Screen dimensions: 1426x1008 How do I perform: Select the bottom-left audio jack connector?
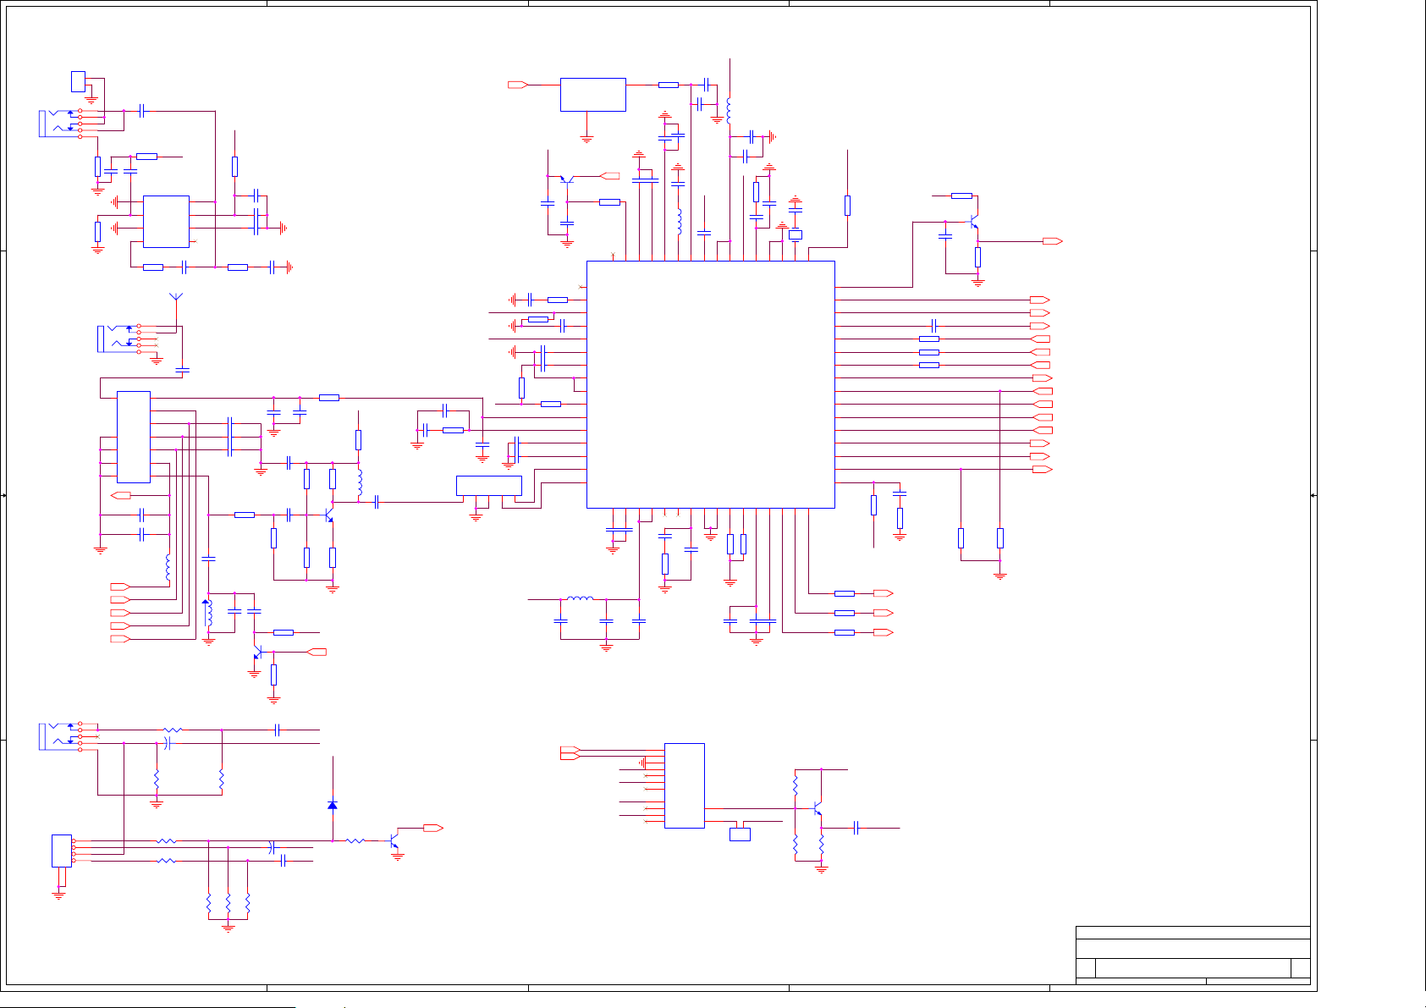pyautogui.click(x=61, y=735)
